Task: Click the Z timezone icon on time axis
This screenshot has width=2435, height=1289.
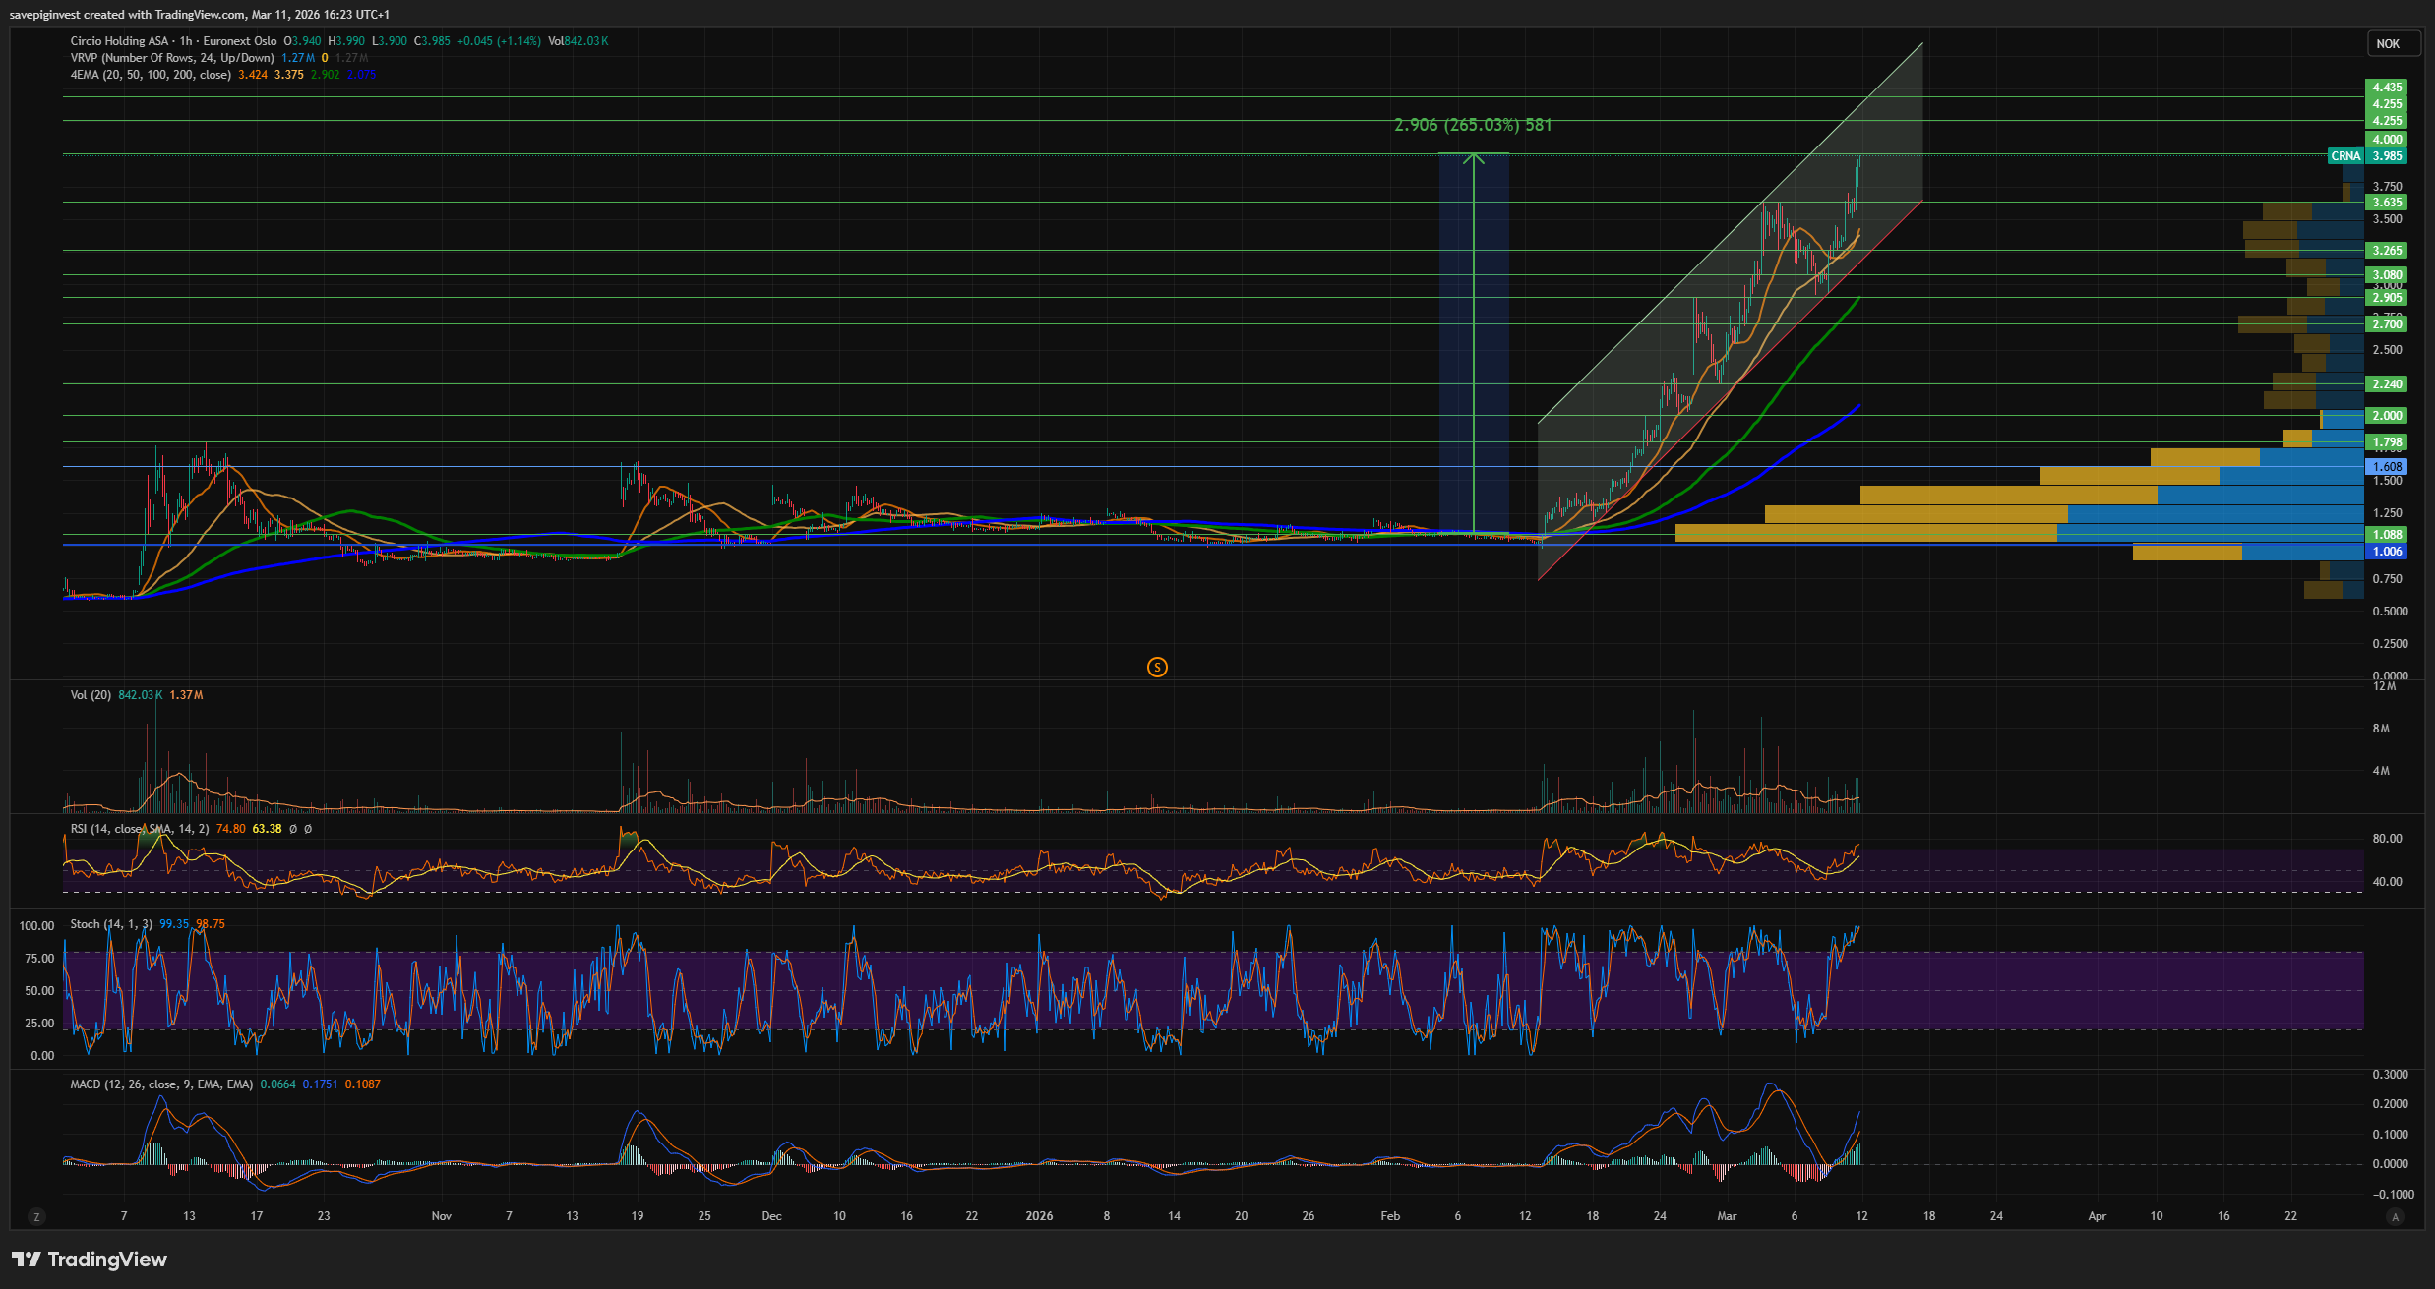Action: (x=36, y=1217)
